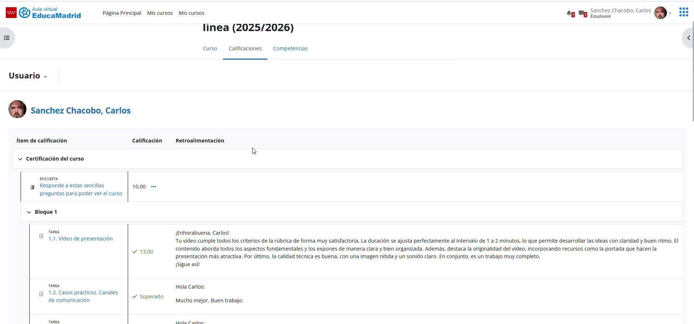Open the 1.1. Vídeo de presentación task
Viewport: 694px width, 324px height.
click(81, 239)
